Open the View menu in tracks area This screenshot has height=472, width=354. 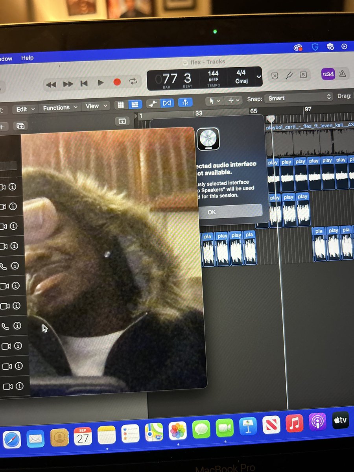click(96, 107)
